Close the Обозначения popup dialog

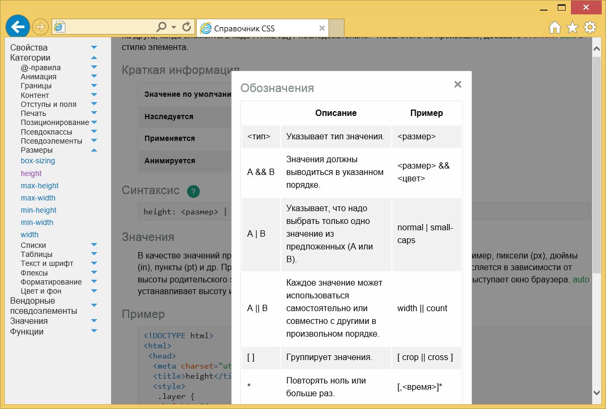pyautogui.click(x=458, y=84)
